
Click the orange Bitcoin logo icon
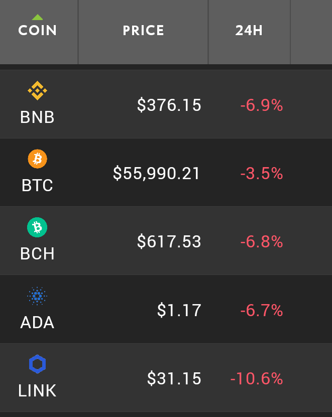point(38,159)
